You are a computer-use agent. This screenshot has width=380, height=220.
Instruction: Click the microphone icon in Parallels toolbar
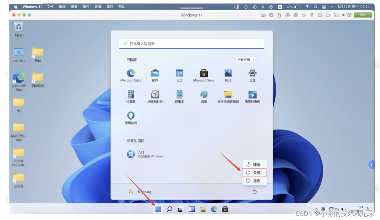point(312,15)
